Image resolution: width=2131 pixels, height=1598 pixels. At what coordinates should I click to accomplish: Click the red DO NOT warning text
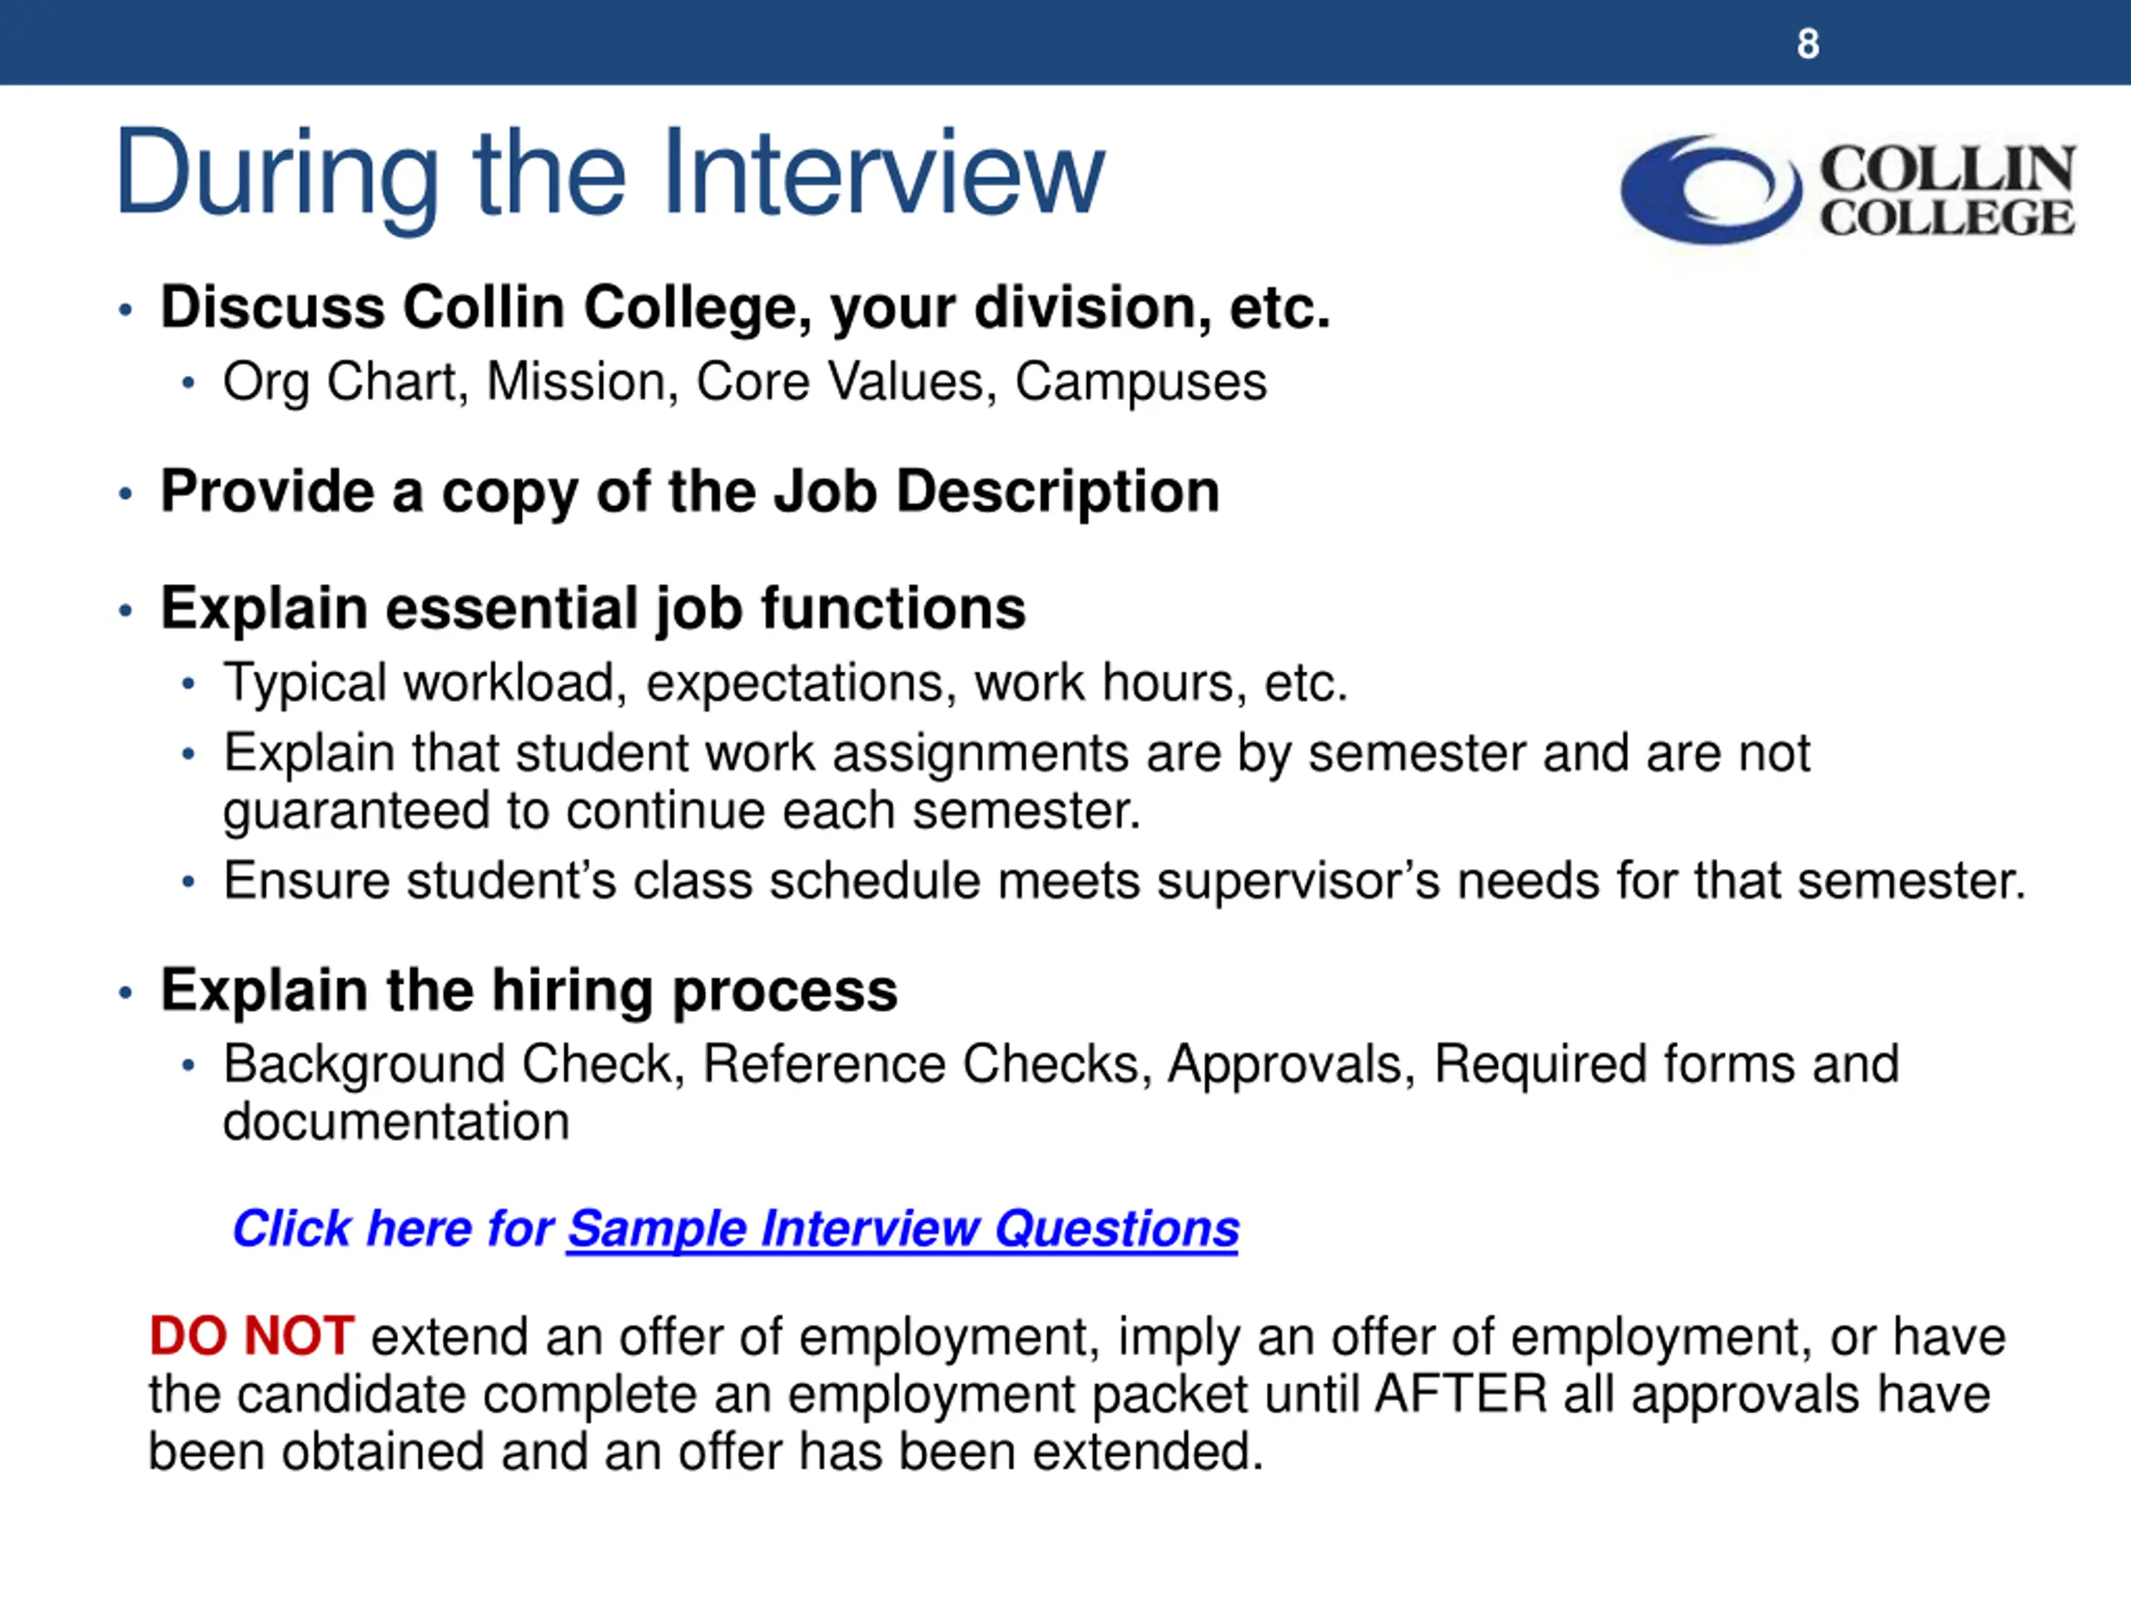[x=251, y=1337]
